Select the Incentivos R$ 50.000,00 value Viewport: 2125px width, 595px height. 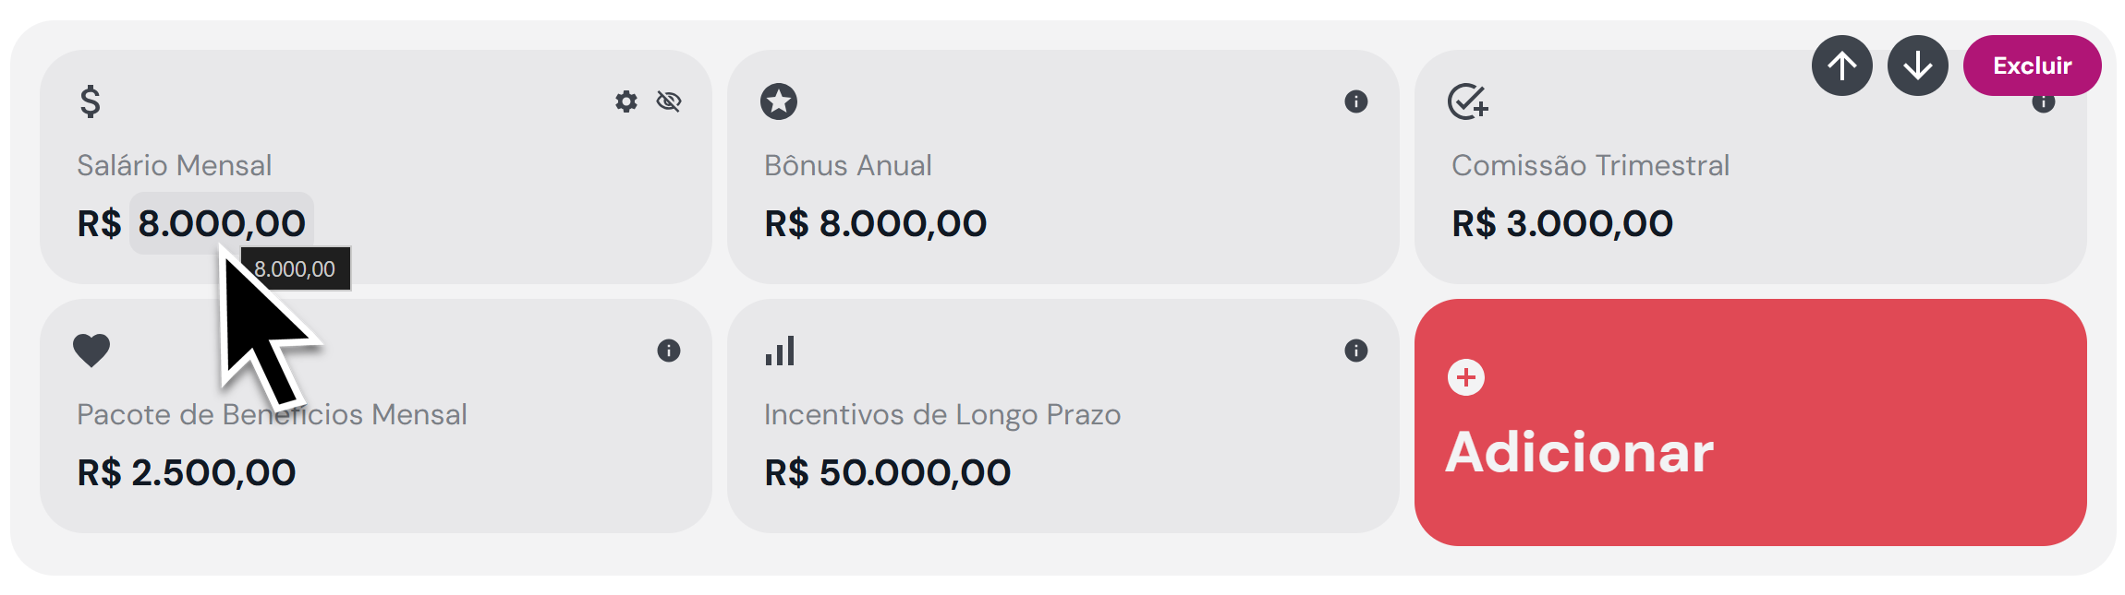[x=888, y=472]
